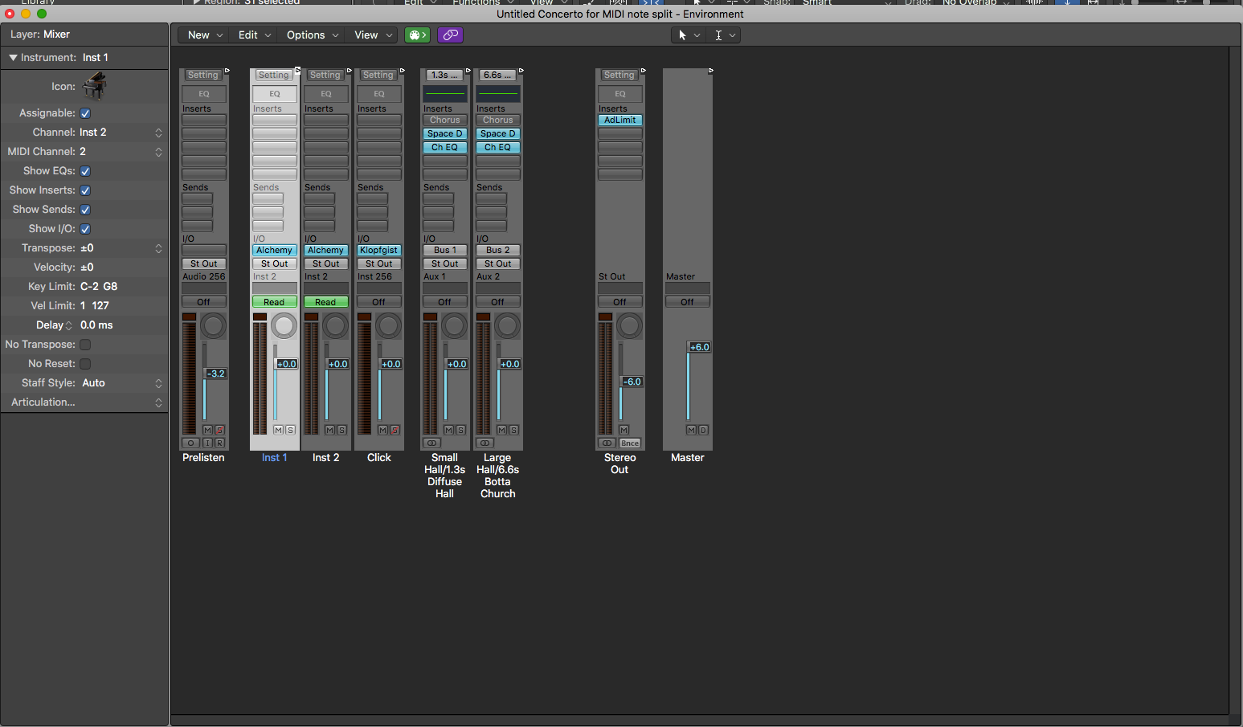The width and height of the screenshot is (1243, 727).
Task: Click the pan knob on Inst 1 strip
Action: pyautogui.click(x=284, y=326)
